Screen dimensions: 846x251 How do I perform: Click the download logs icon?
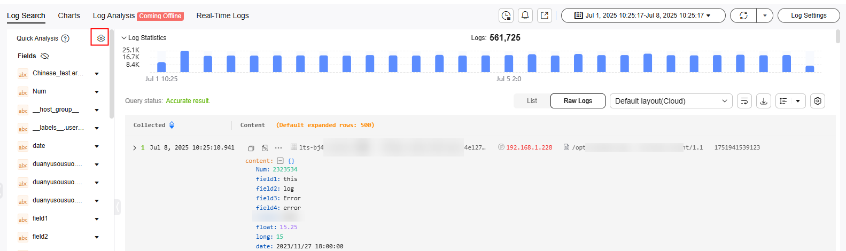[x=764, y=101]
